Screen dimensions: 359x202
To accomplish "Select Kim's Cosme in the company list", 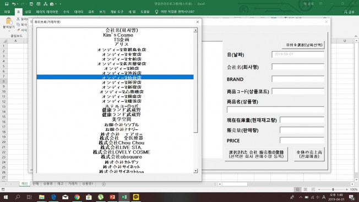I will (118, 35).
